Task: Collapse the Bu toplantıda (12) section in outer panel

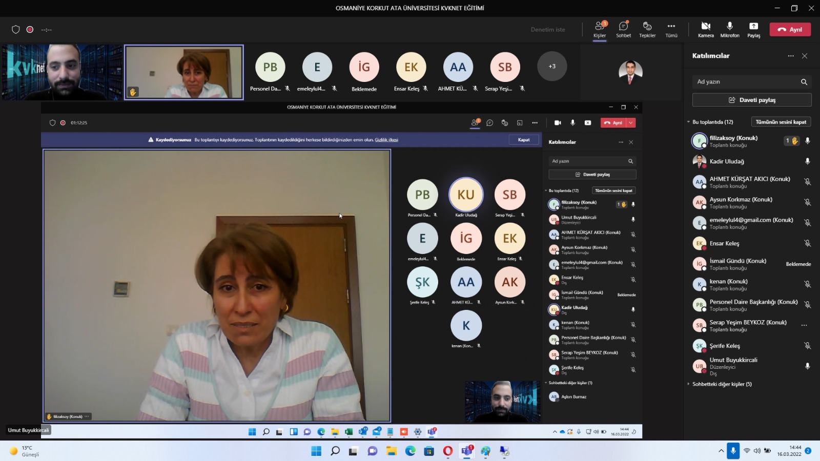Action: [689, 122]
